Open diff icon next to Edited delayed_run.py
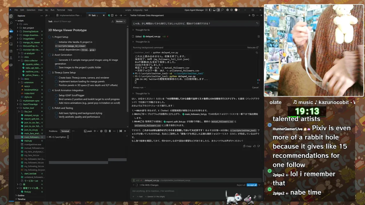The height and width of the screenshot is (205, 365). point(259,36)
